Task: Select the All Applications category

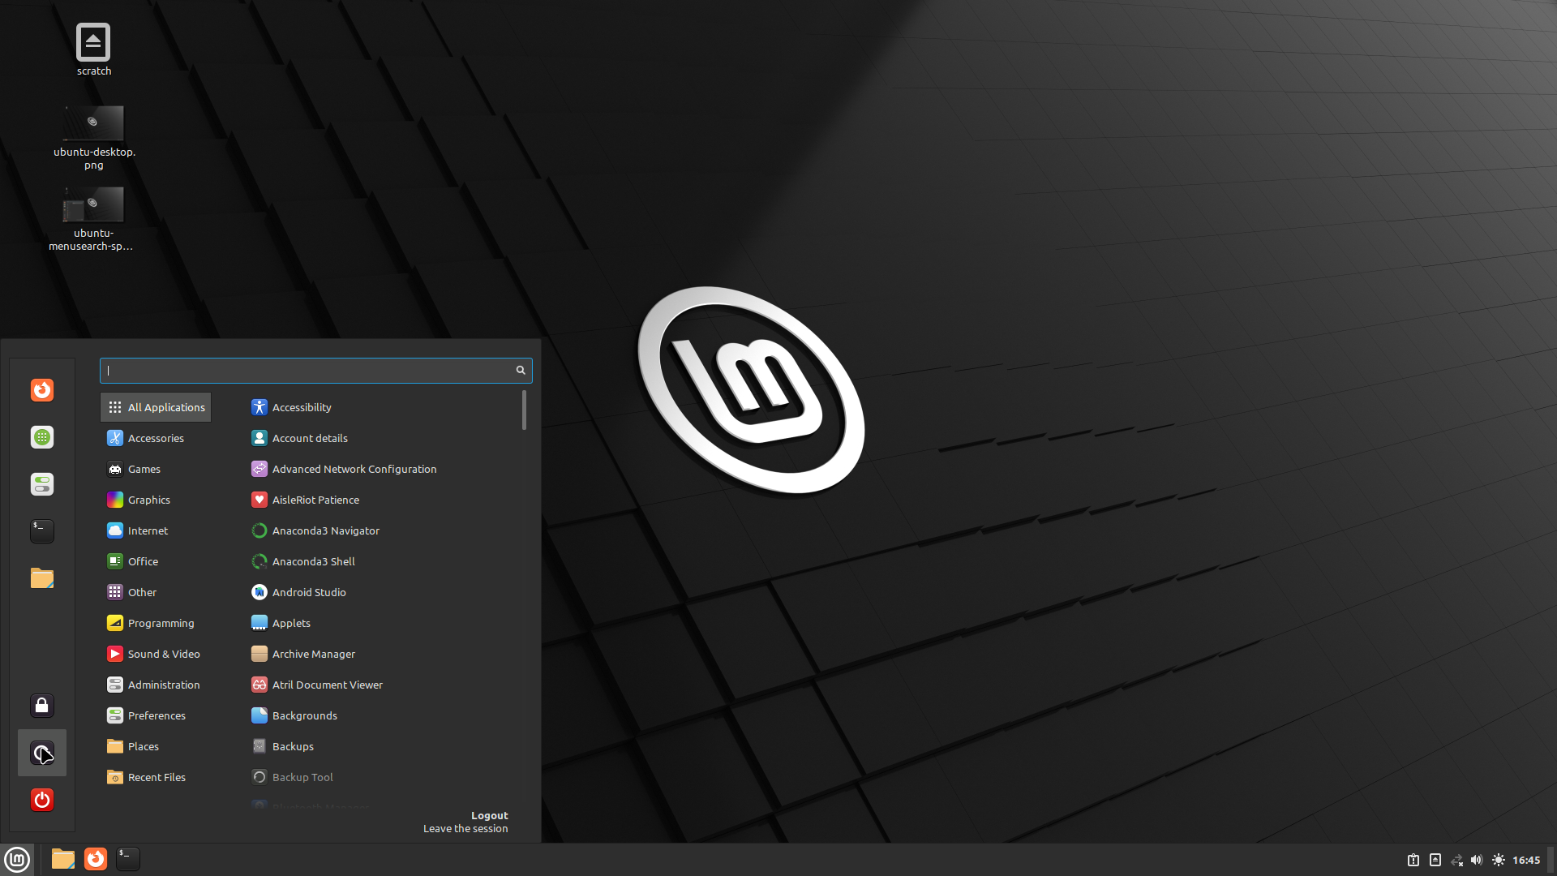Action: (157, 407)
